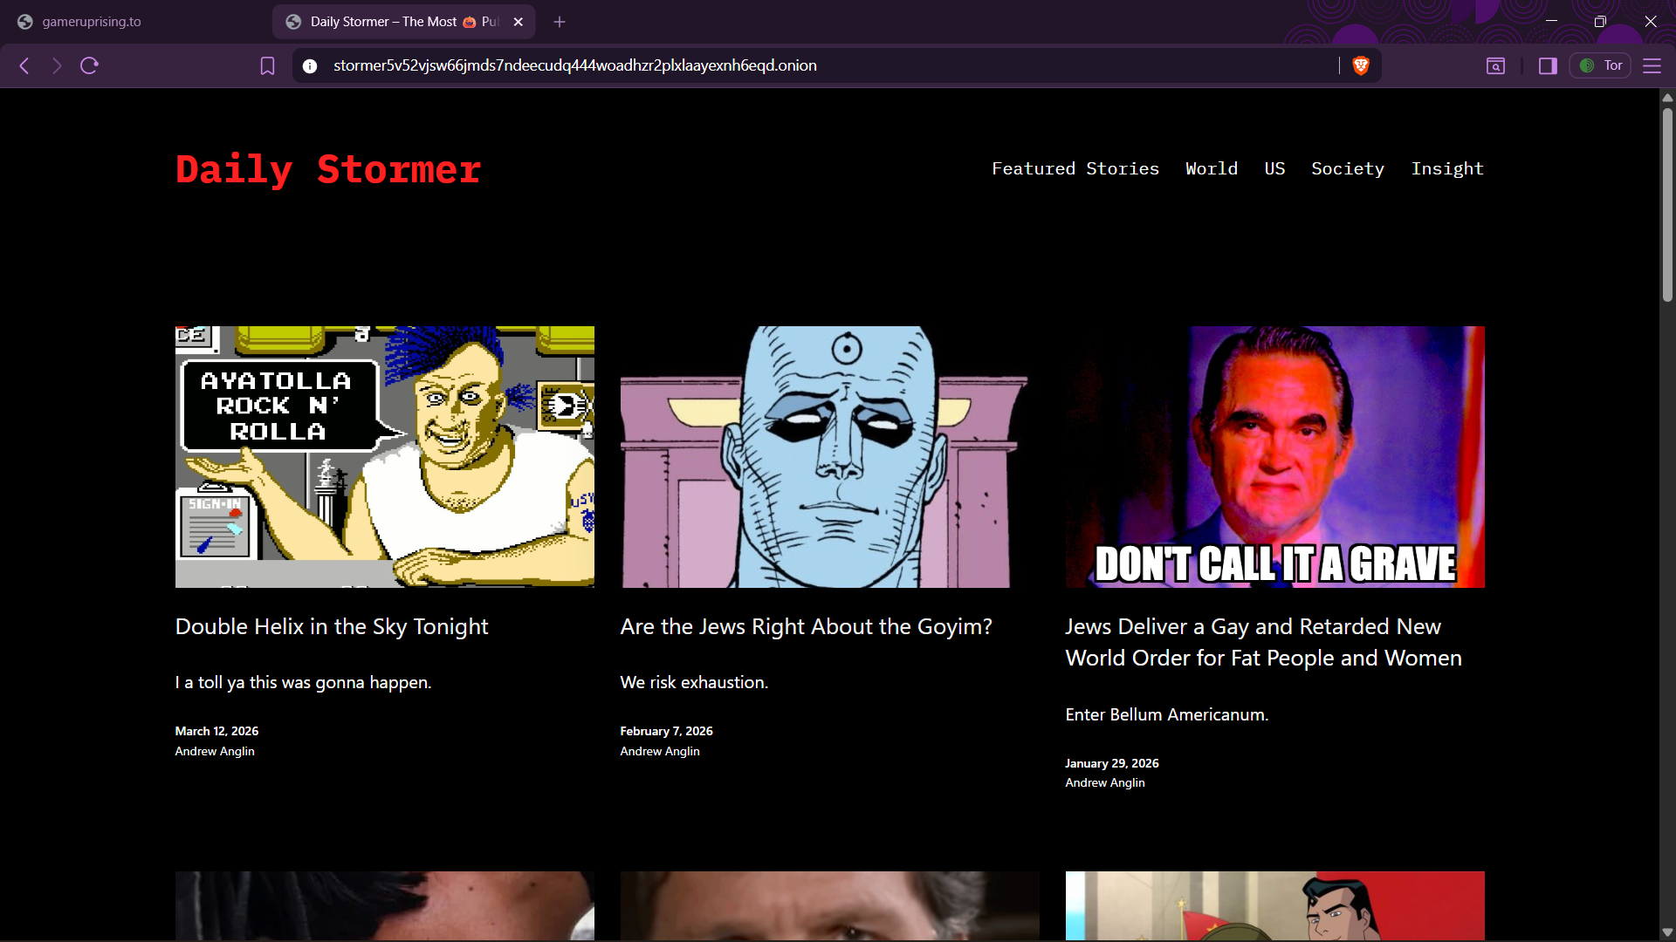Toggle the sidebar panel icon

(x=1548, y=65)
